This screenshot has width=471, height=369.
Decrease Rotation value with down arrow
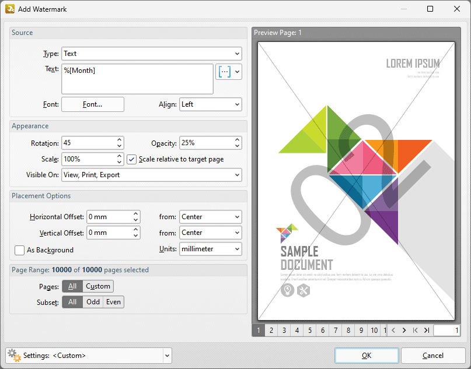[119, 146]
